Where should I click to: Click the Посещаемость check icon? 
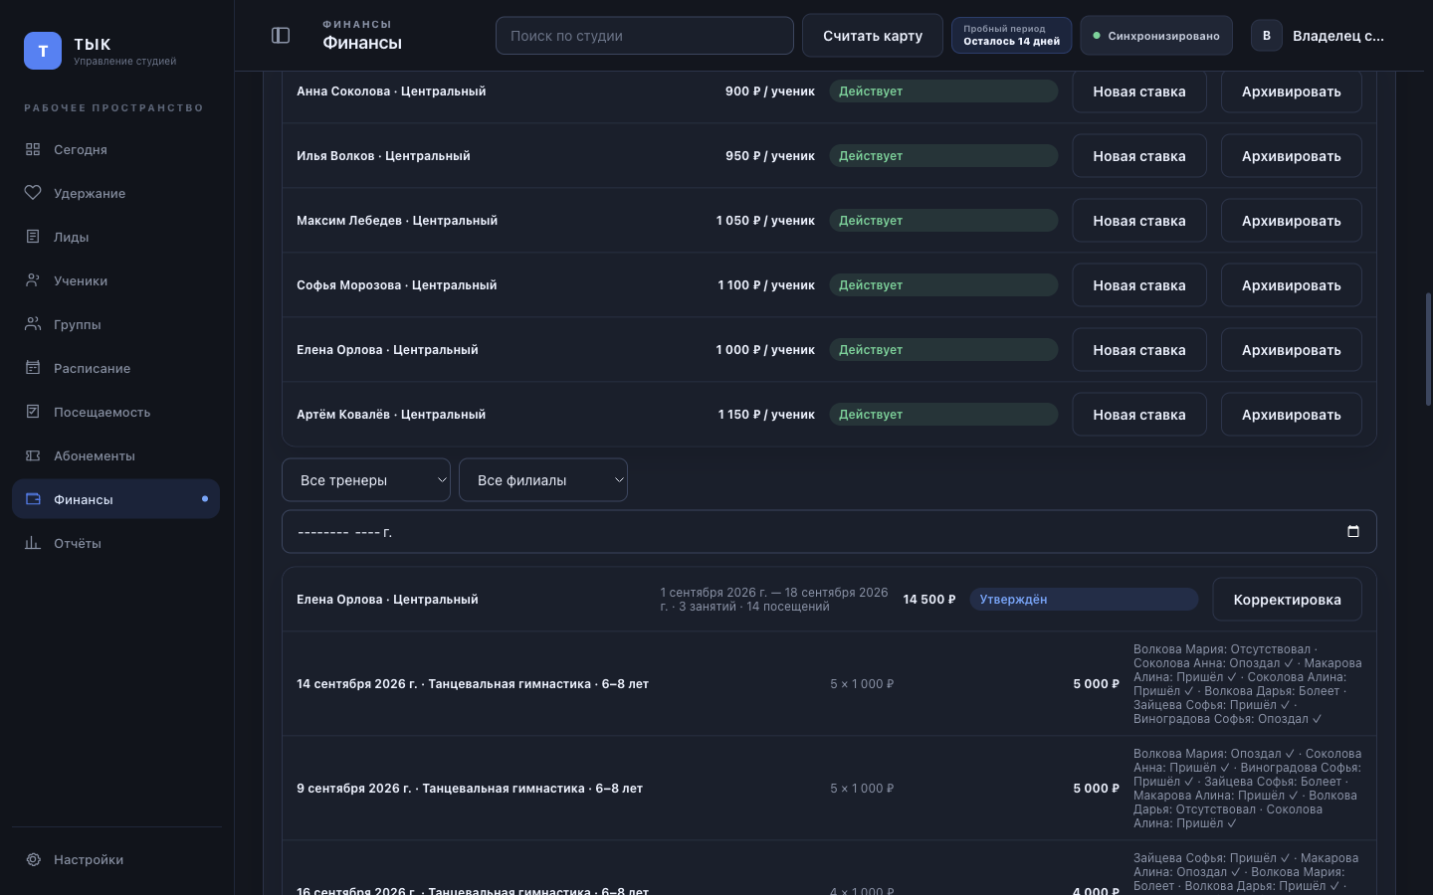(33, 412)
